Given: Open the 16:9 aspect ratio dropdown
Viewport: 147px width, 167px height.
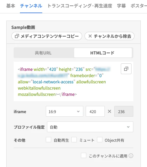Looking at the screenshot, I should [x=65, y=111].
